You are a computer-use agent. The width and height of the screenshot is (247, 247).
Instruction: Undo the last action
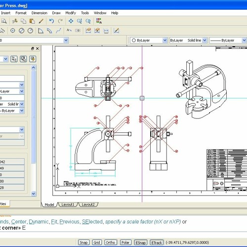click(51, 21)
